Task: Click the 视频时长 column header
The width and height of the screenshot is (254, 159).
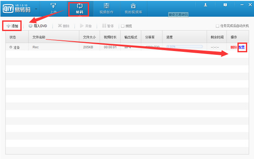Action: pos(110,37)
